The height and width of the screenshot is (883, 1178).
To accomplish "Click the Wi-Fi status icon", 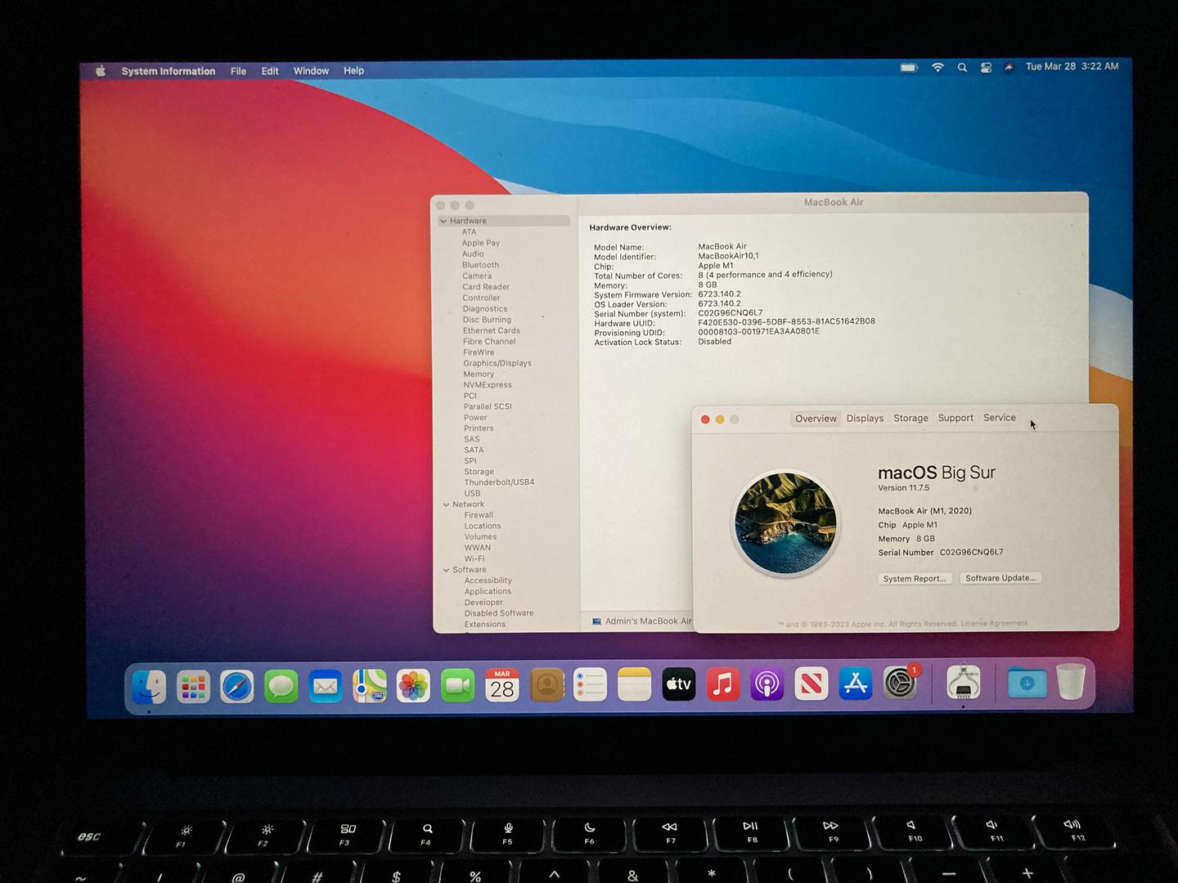I will tap(937, 68).
